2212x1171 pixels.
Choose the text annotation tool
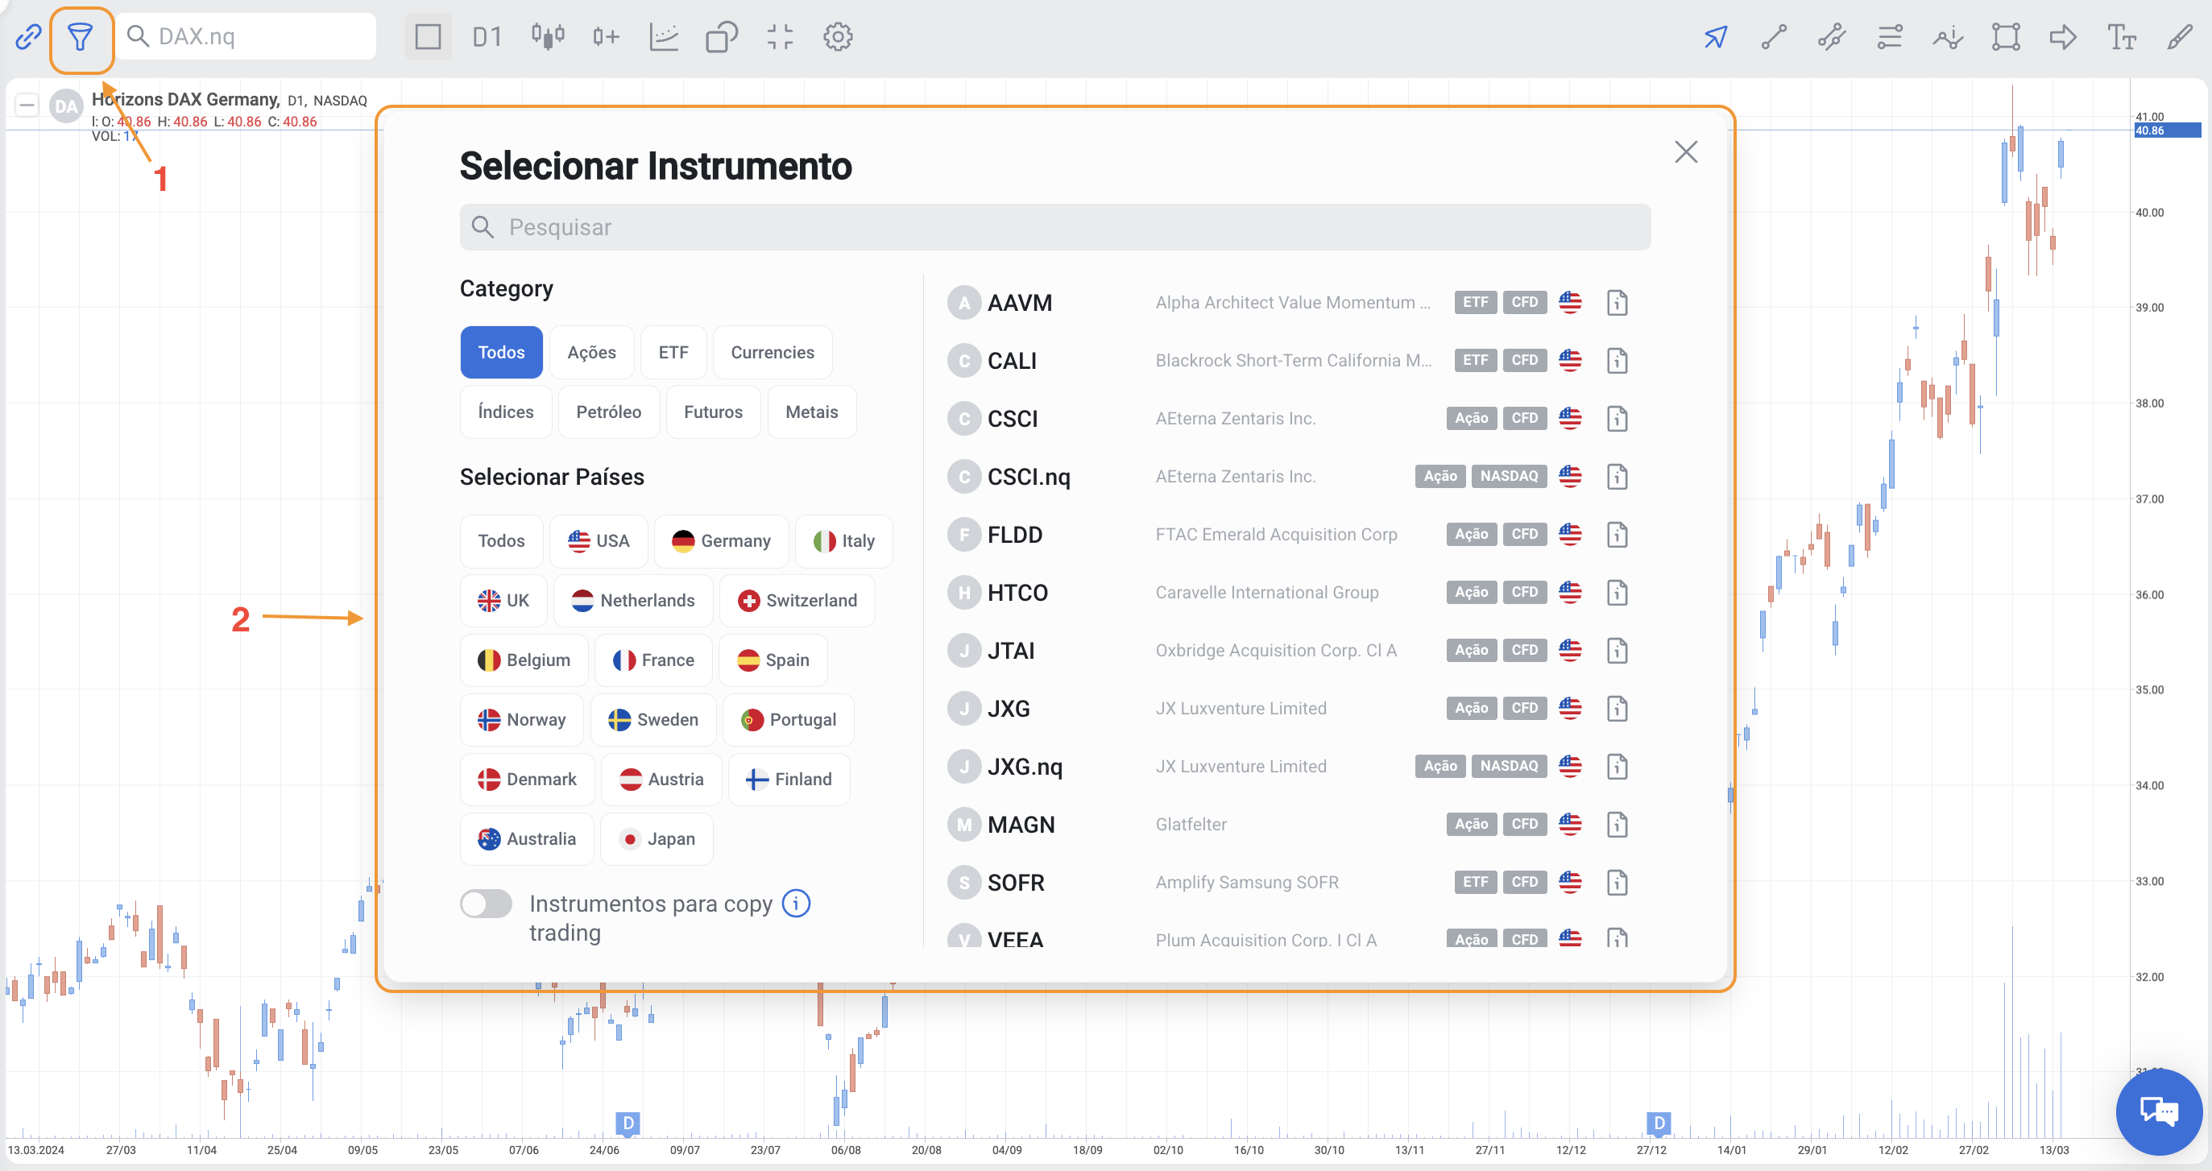pyautogui.click(x=2120, y=37)
